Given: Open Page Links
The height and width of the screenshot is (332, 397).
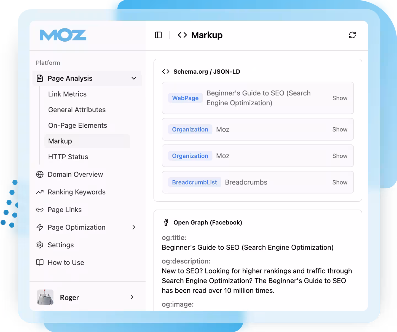Looking at the screenshot, I should click(x=65, y=210).
